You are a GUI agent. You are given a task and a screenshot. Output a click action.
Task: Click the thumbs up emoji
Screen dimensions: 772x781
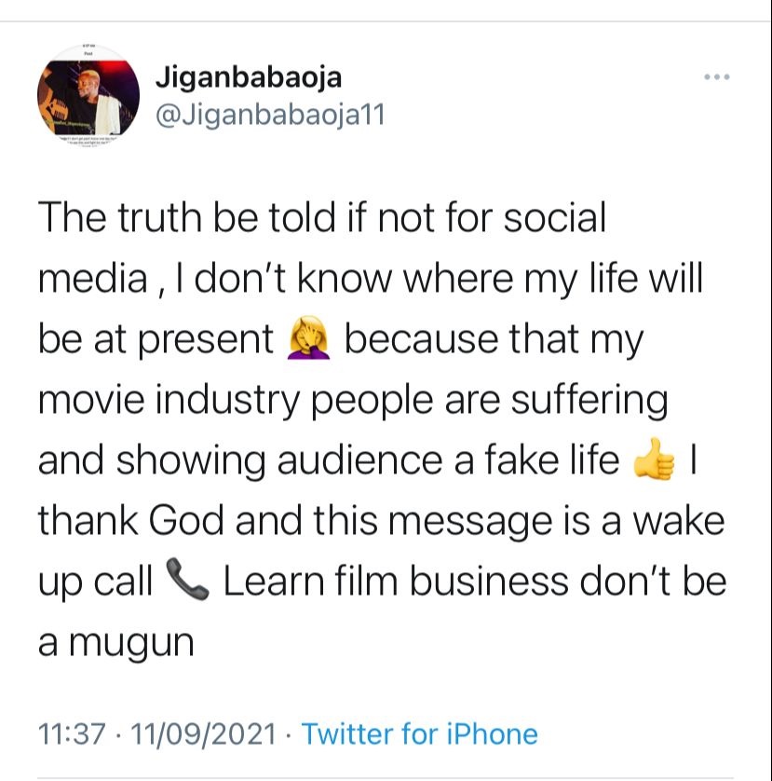click(652, 461)
